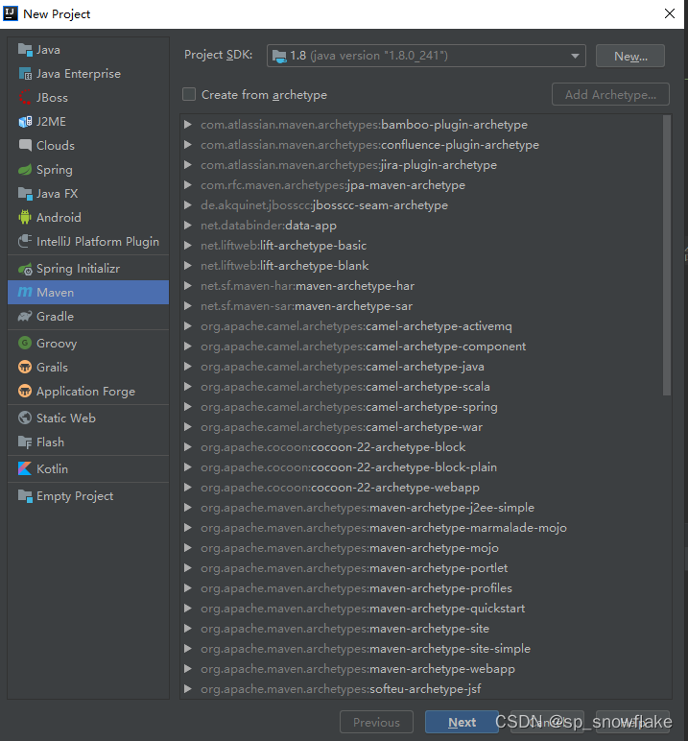Expand confluence-plugin-archetype node
The width and height of the screenshot is (688, 741).
(x=188, y=145)
